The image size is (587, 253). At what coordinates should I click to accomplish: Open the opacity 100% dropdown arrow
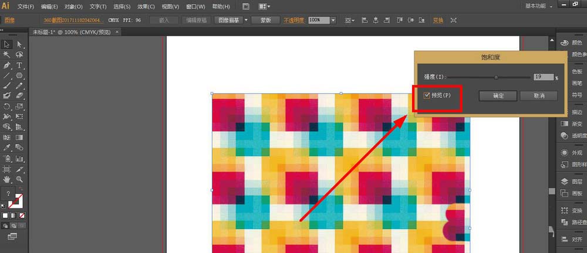(333, 20)
